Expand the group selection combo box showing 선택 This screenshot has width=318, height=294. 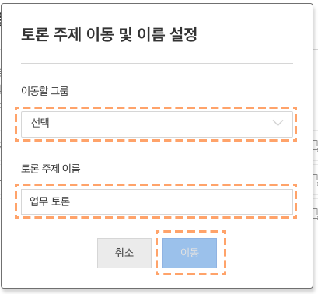pos(157,124)
